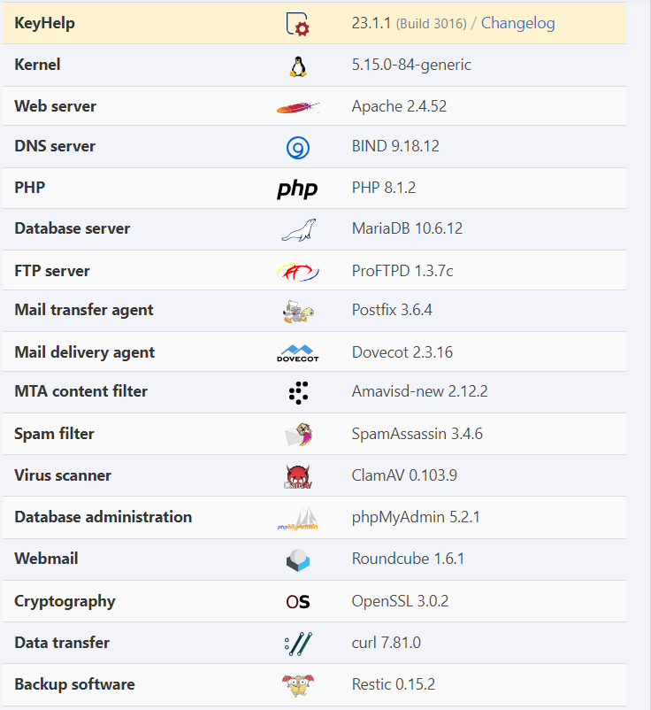The image size is (651, 710).
Task: Click the OpenSSL cryptography icon
Action: (297, 602)
